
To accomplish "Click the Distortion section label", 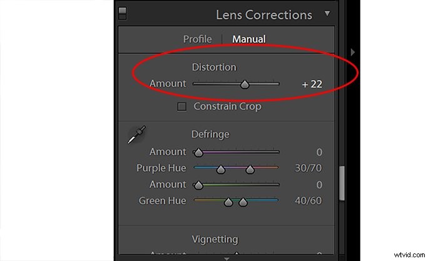I will 214,67.
